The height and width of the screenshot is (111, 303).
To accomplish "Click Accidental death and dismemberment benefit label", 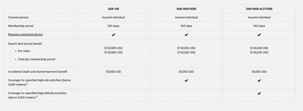I will [38, 72].
